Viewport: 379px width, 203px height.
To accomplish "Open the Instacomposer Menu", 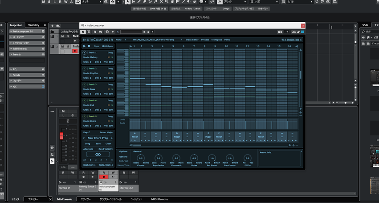I will (x=118, y=40).
